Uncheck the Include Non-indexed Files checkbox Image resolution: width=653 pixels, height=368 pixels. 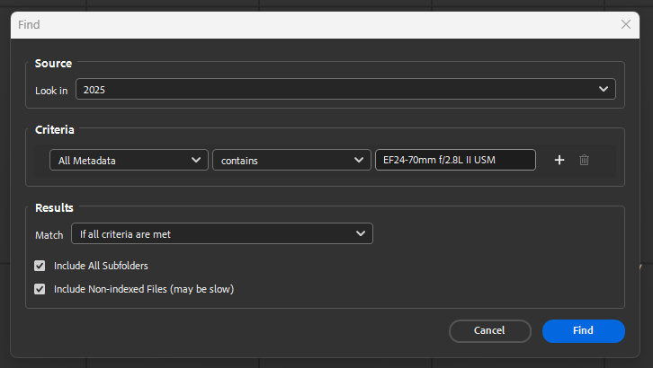pos(40,289)
